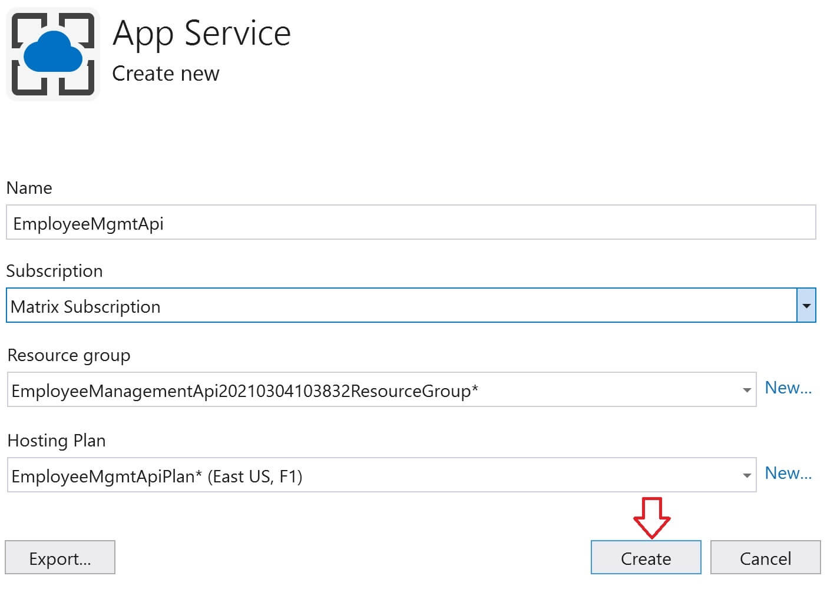Expand the Resource group dropdown
The height and width of the screenshot is (589, 827).
tap(746, 390)
